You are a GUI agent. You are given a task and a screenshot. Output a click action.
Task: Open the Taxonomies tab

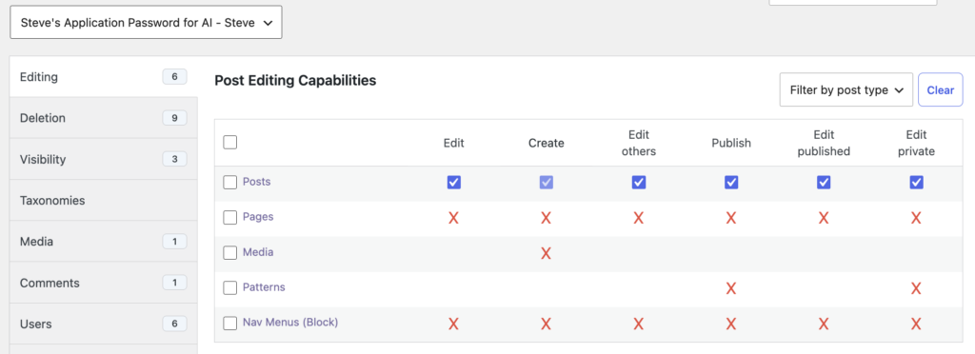pyautogui.click(x=104, y=201)
